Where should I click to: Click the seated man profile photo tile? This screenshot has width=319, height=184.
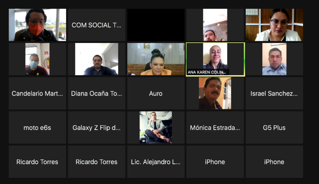pyautogui.click(x=156, y=127)
